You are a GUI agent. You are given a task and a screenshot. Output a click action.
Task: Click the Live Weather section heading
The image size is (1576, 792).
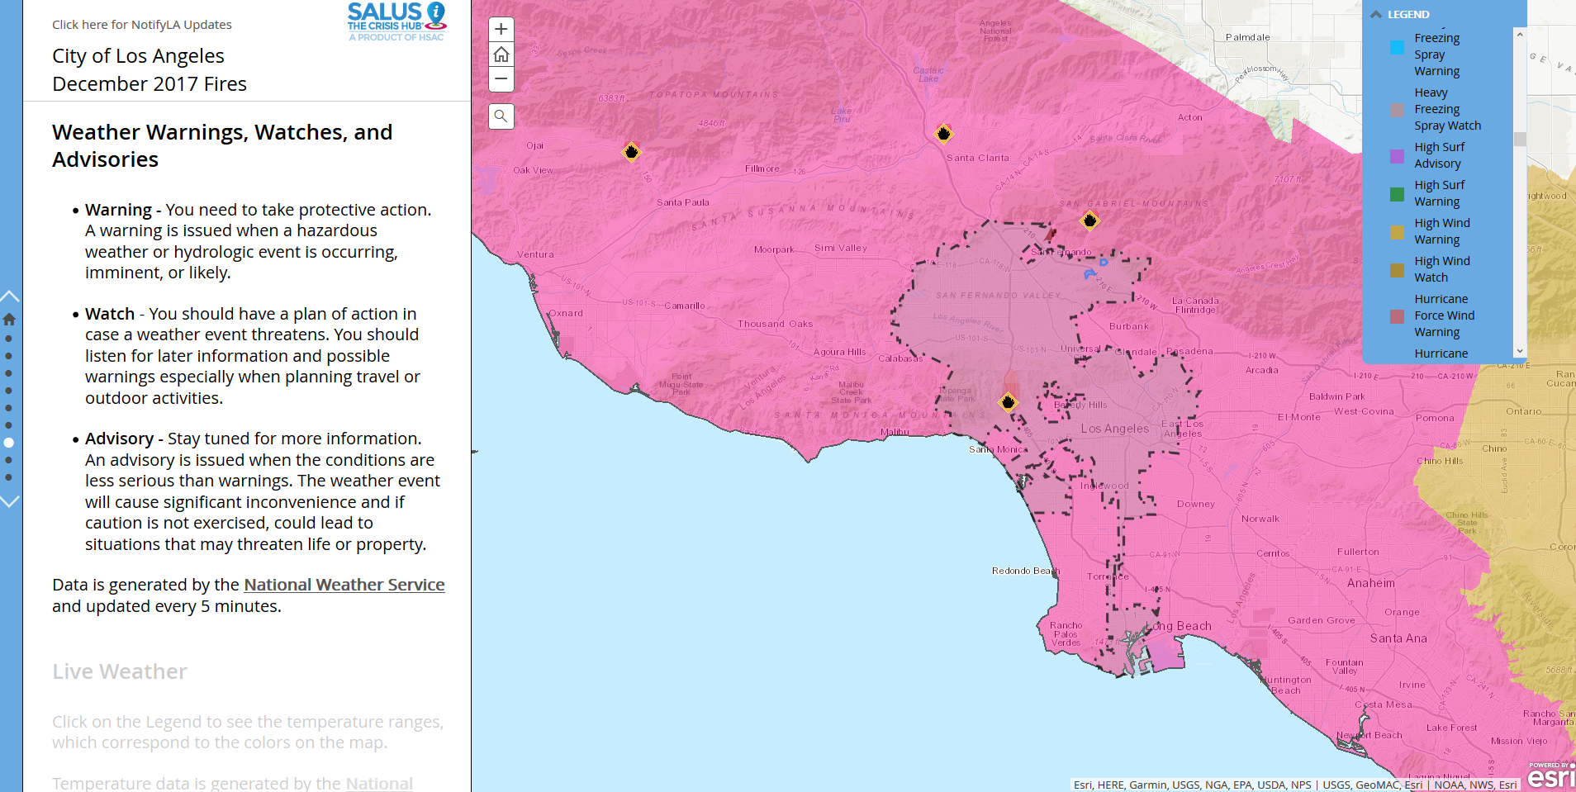tap(120, 671)
